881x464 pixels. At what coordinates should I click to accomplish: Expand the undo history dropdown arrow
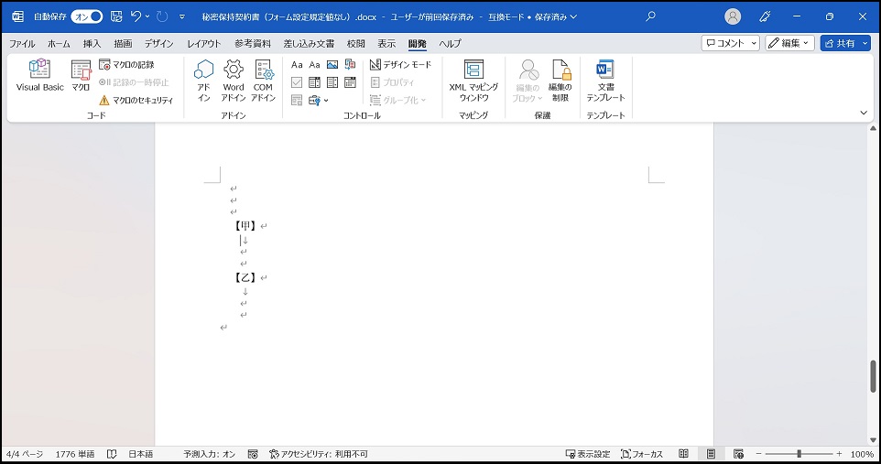pos(147,16)
